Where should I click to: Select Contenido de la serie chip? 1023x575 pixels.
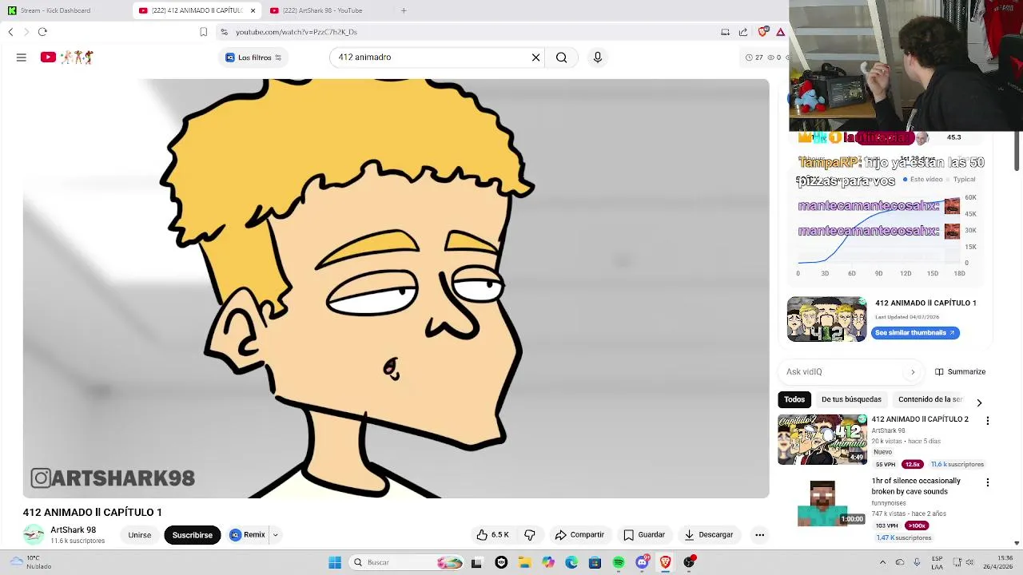930,399
